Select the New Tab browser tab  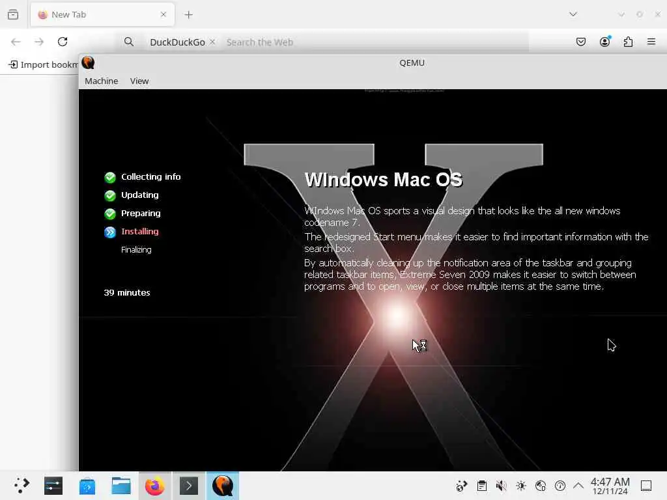click(x=102, y=14)
